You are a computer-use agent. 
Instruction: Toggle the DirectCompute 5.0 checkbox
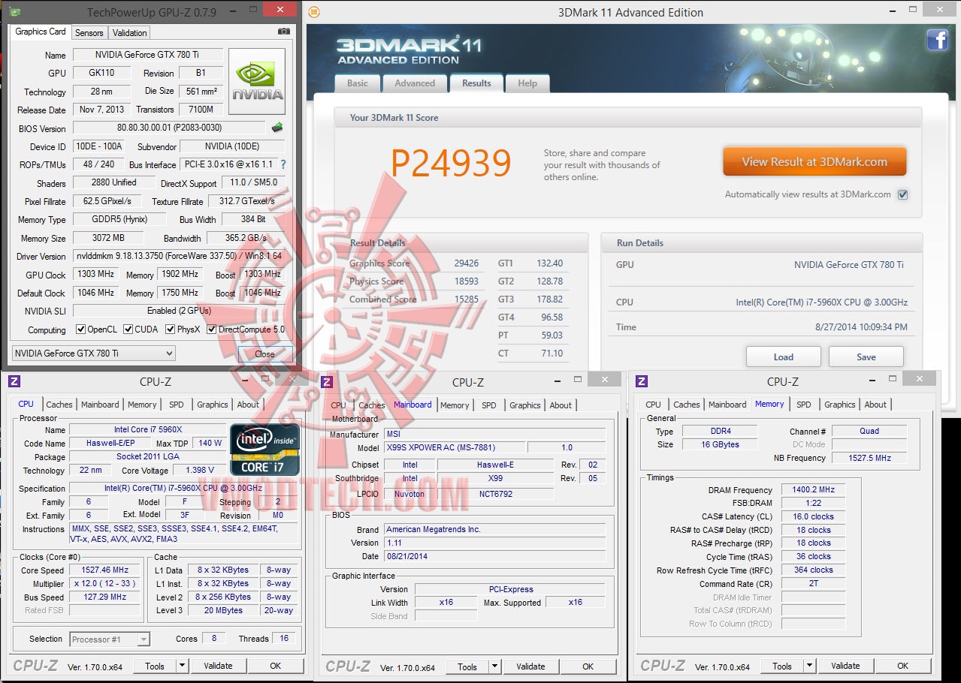pos(212,329)
